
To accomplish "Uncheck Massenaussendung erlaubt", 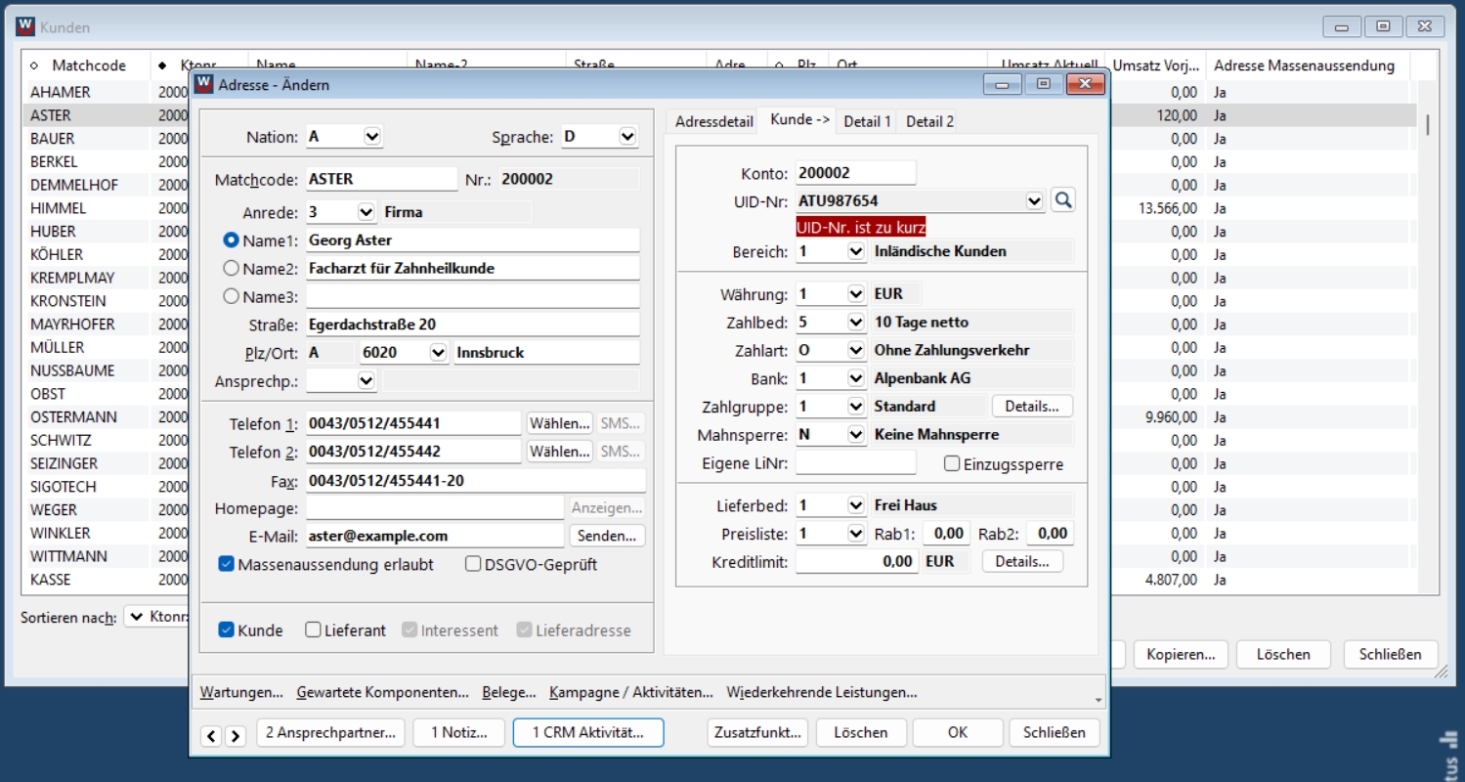I will [x=226, y=564].
